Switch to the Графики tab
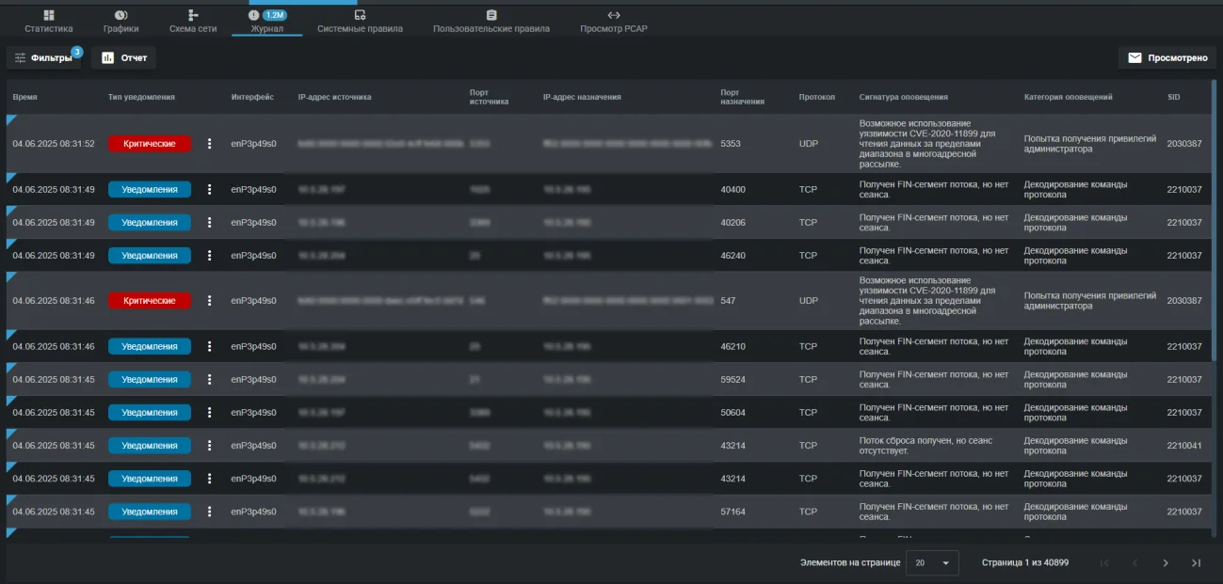The height and width of the screenshot is (584, 1223). point(121,21)
